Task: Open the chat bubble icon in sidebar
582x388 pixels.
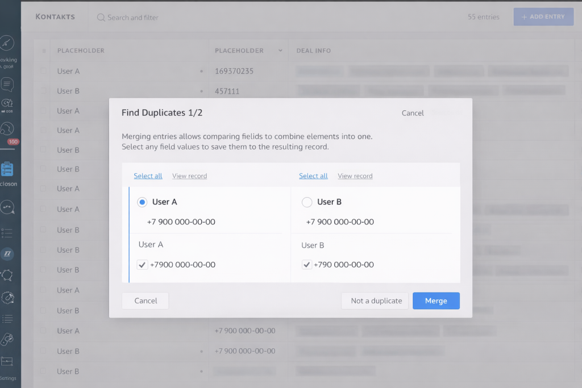Action: [x=7, y=85]
